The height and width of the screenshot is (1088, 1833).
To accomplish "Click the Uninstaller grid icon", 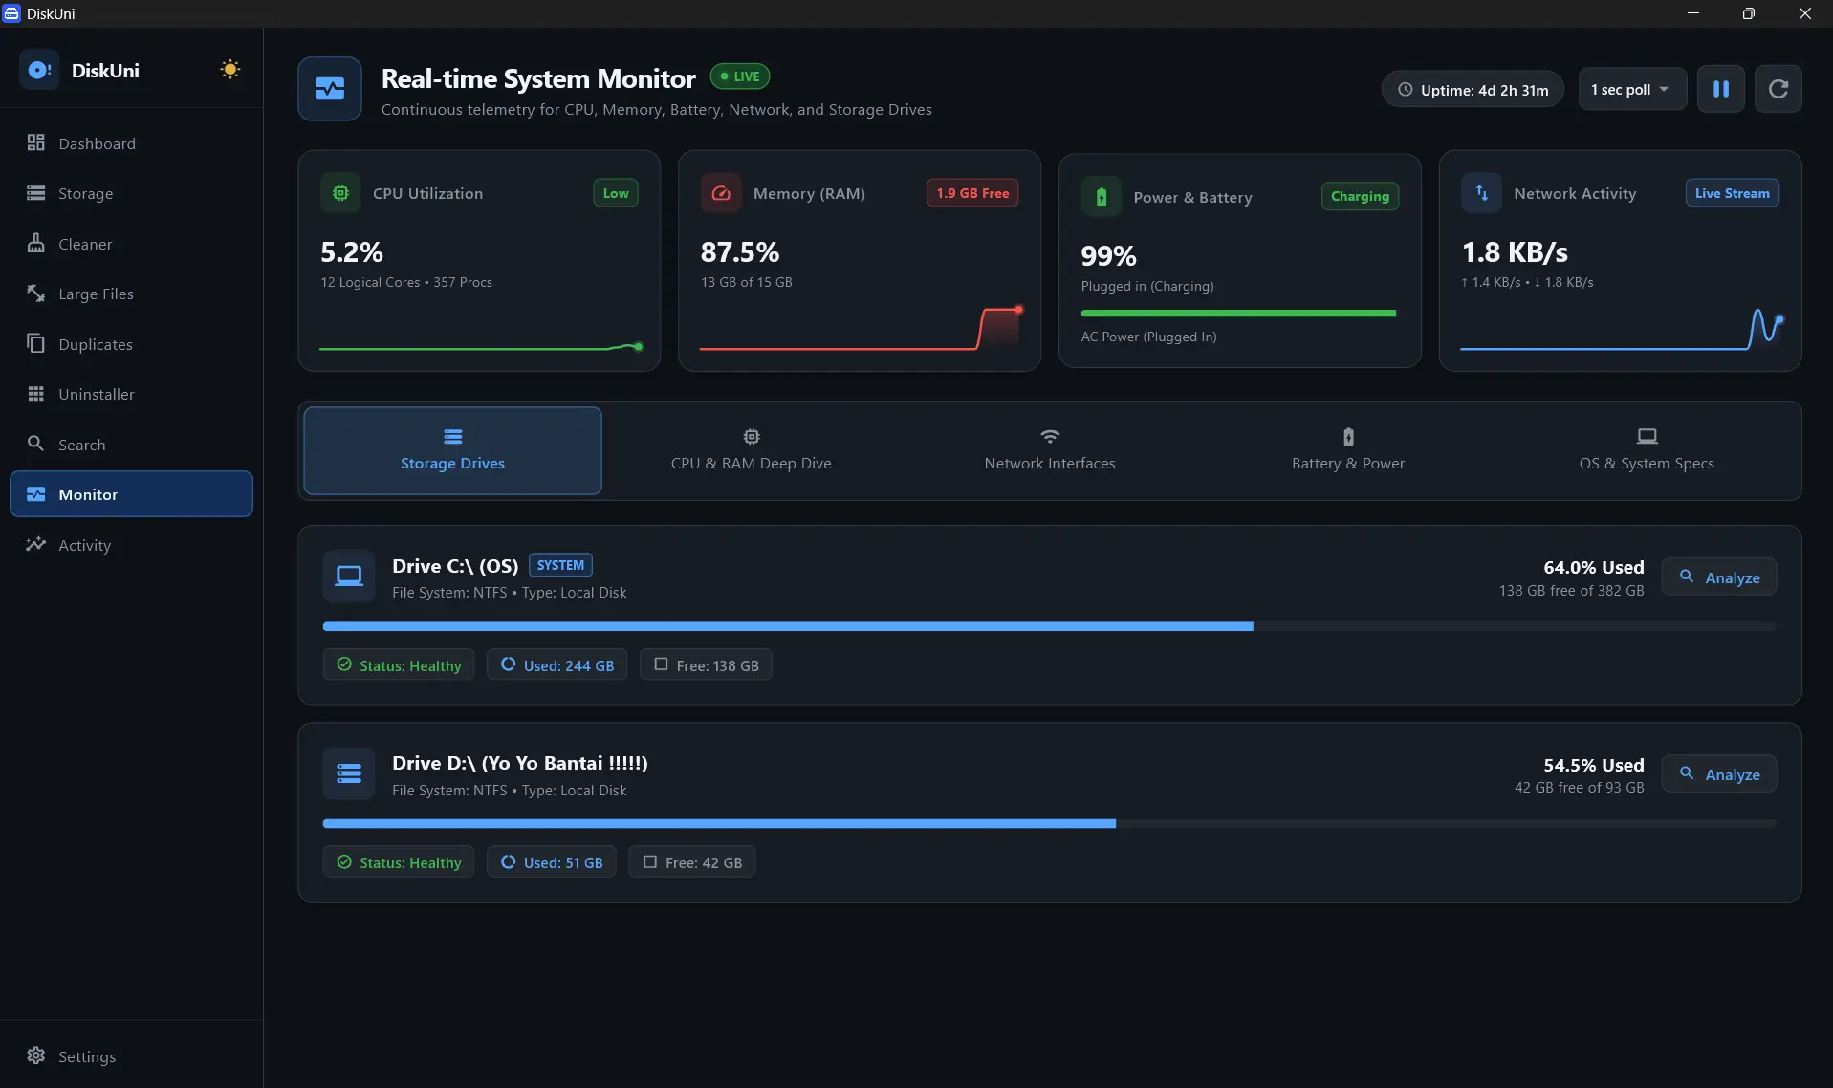I will pos(35,394).
